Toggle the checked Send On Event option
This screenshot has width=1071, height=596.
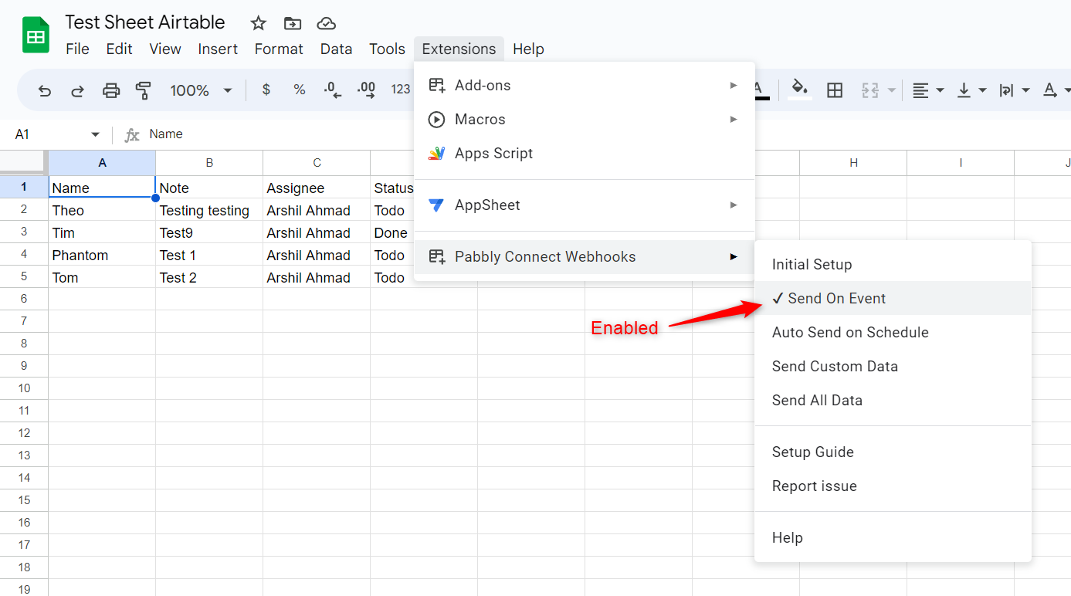tap(893, 298)
